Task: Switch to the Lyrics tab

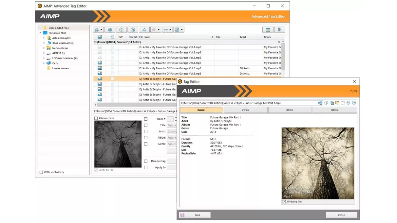Action: [x=245, y=110]
